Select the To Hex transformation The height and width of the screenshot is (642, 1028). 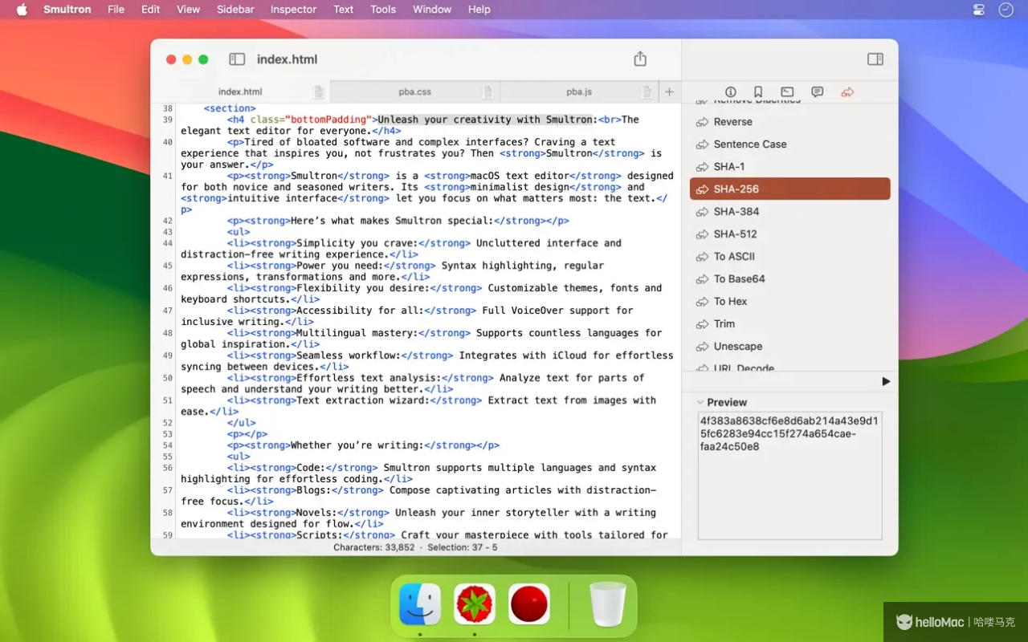point(790,302)
